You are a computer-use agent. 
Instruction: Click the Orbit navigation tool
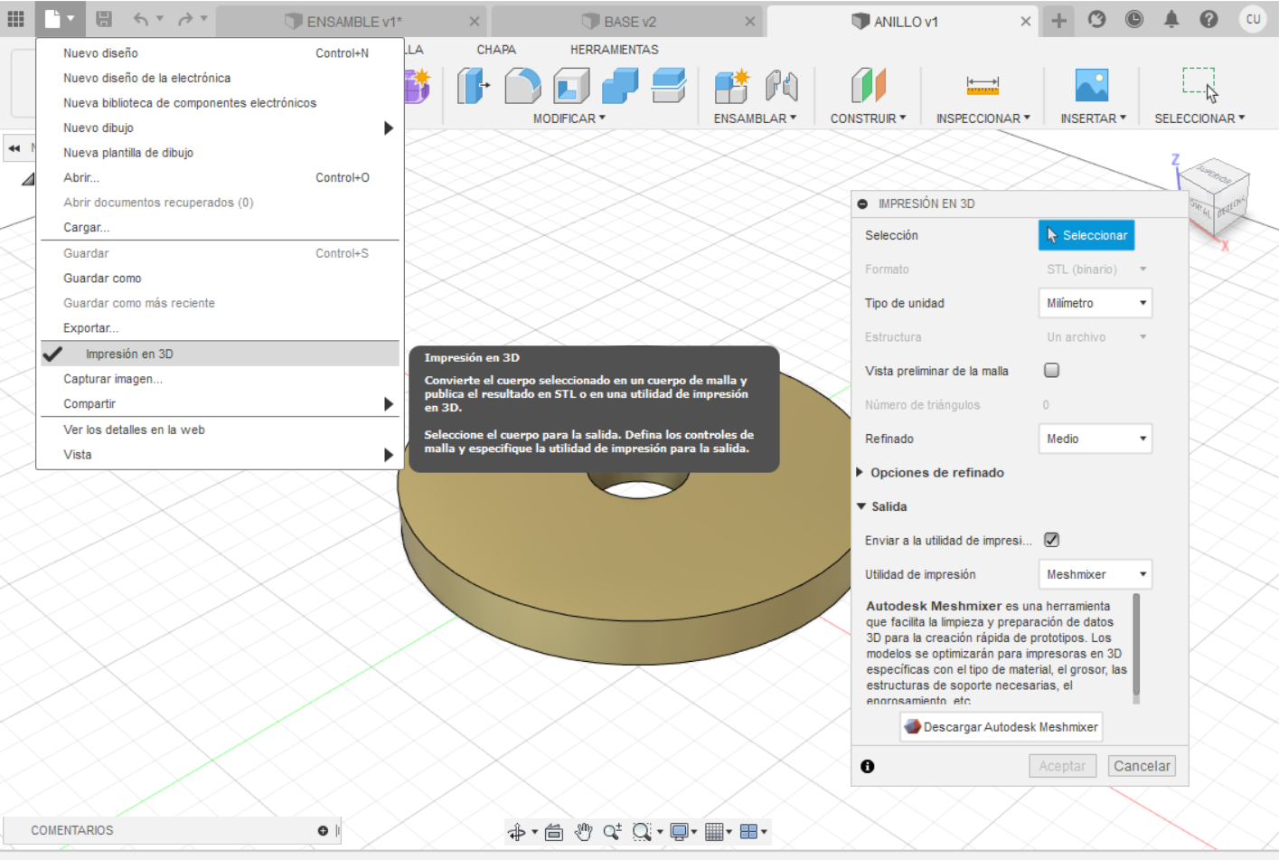tap(516, 832)
